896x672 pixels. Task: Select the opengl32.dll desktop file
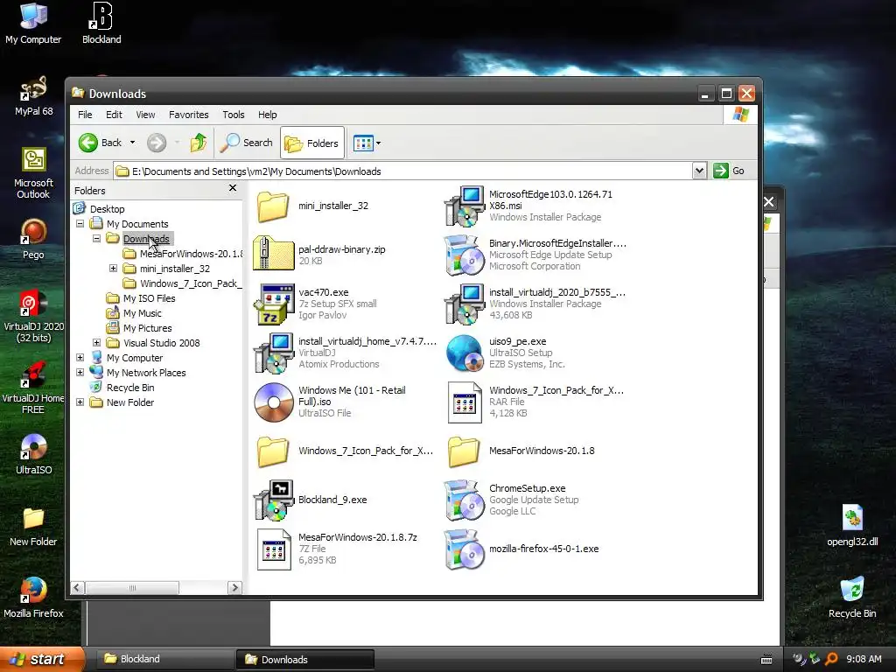tap(852, 526)
